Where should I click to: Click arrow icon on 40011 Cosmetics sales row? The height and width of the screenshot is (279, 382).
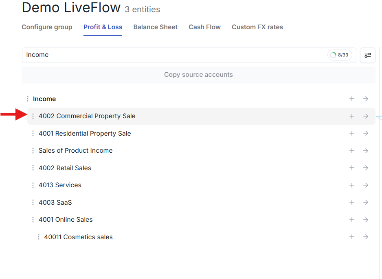[x=365, y=237]
